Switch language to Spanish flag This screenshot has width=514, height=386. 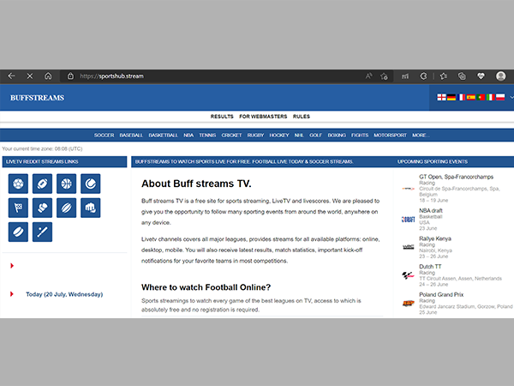(x=471, y=97)
